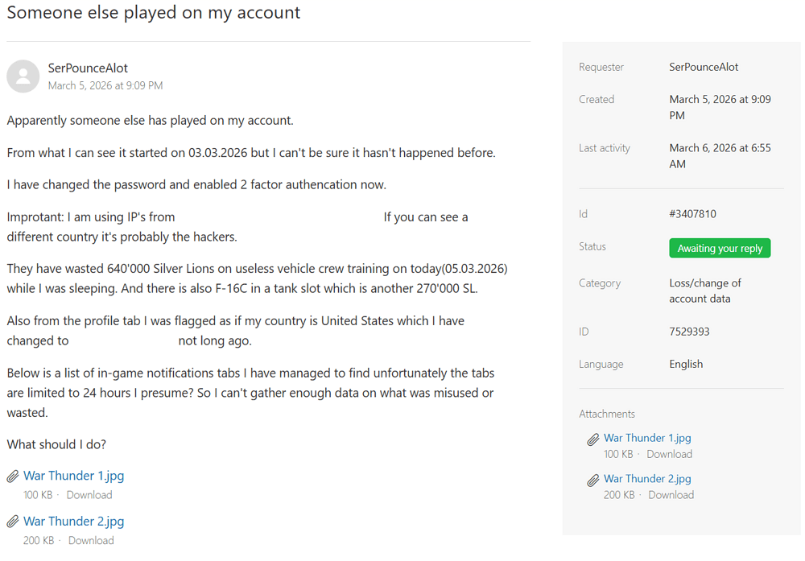Open War Thunder 2.jpg link in the message body
The image size is (805, 561).
73,521
